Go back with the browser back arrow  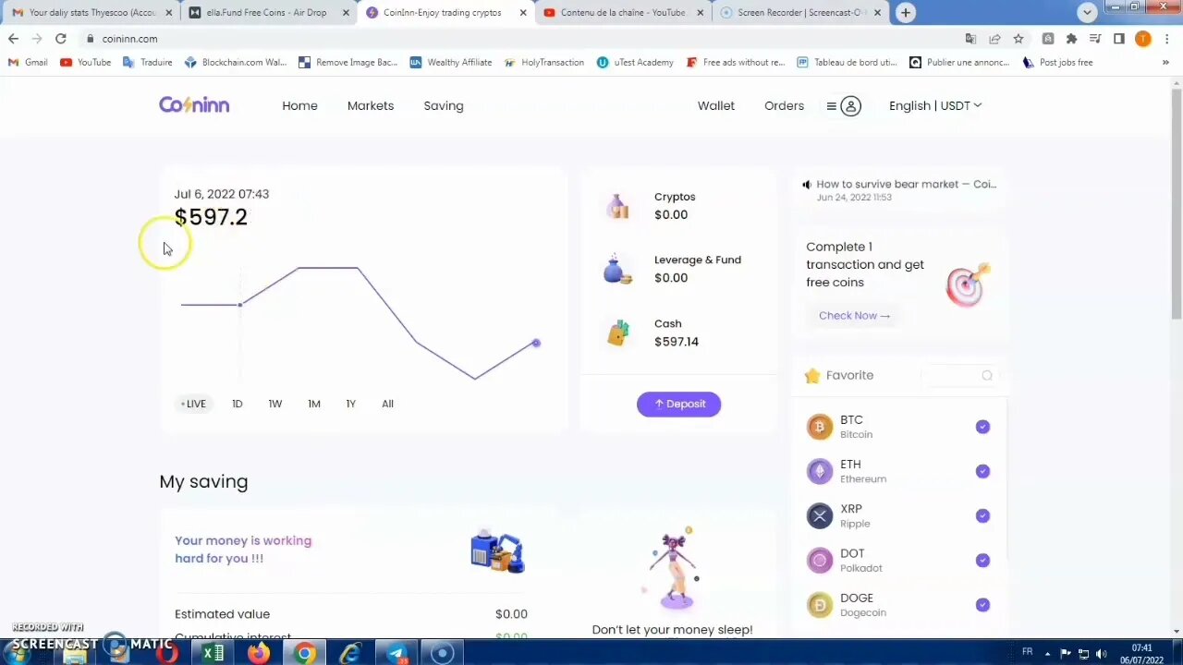(x=13, y=39)
